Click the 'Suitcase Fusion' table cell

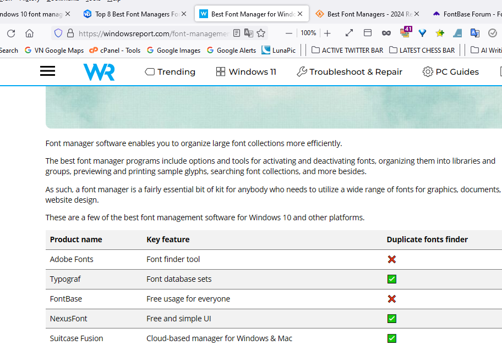click(x=77, y=338)
